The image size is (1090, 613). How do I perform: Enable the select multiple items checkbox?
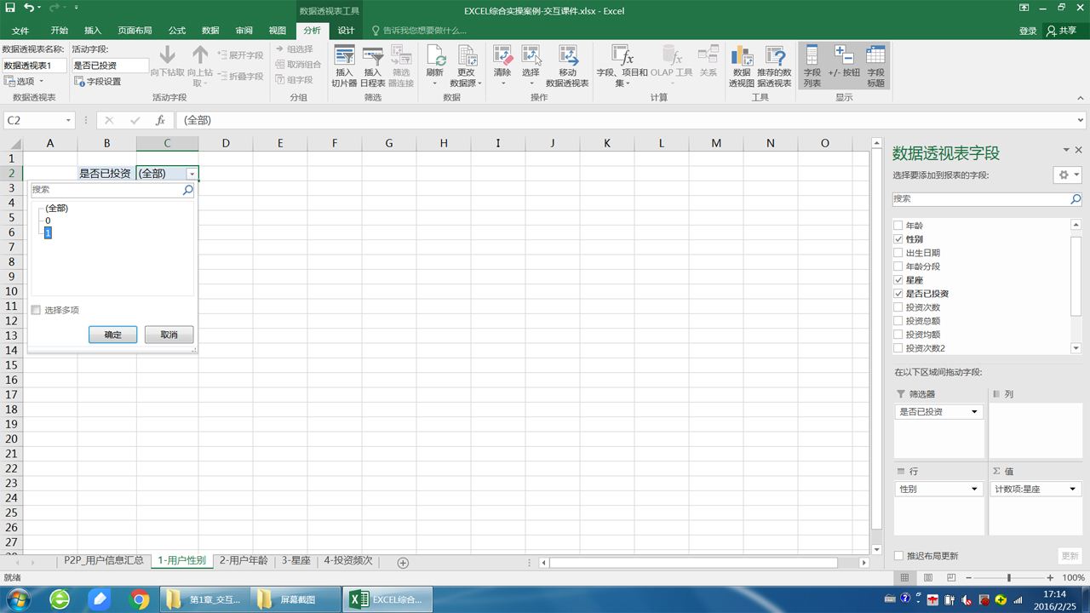(x=36, y=310)
